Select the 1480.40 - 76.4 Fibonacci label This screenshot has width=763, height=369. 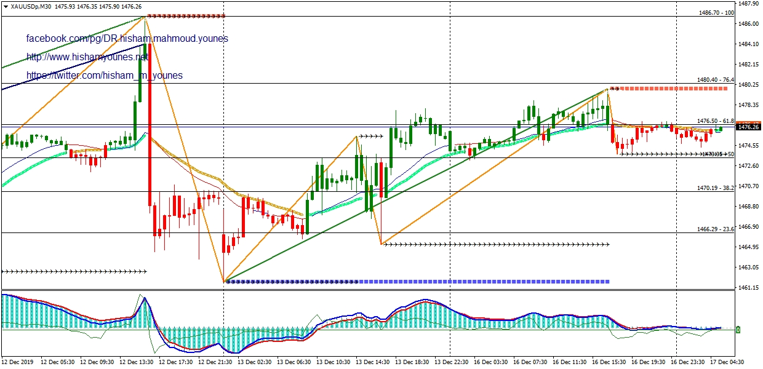tap(716, 79)
